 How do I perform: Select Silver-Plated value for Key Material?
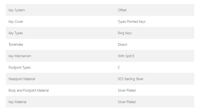(127, 102)
